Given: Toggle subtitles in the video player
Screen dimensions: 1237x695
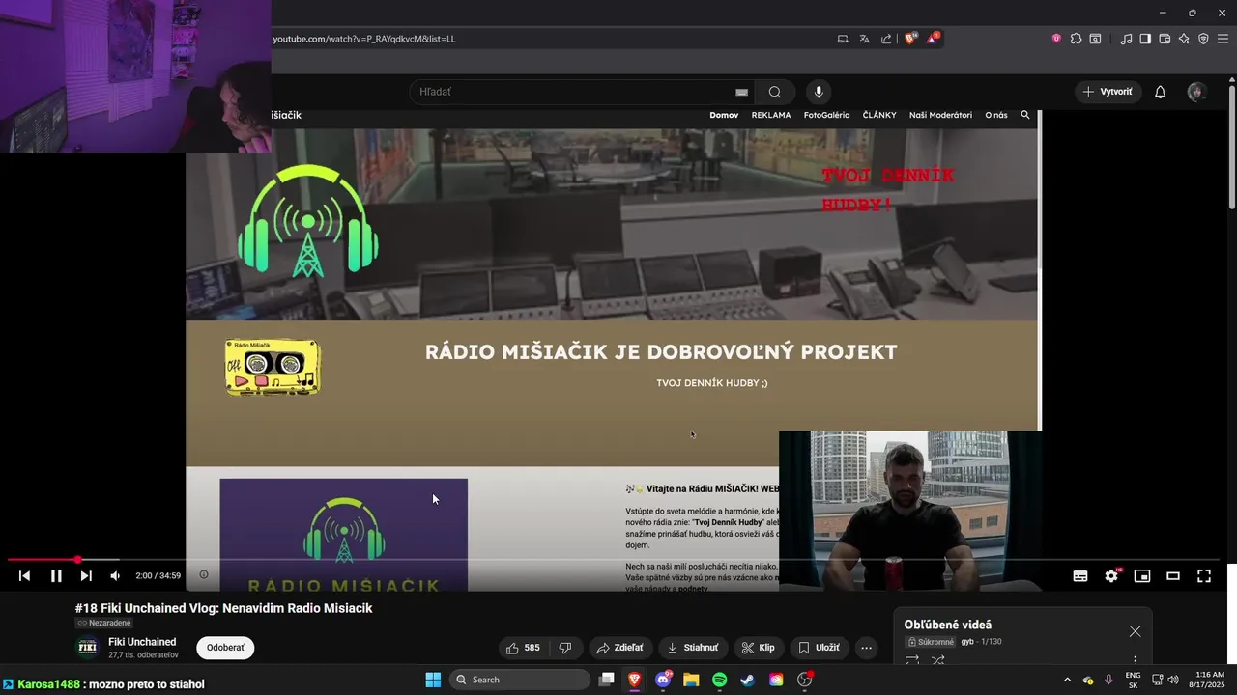Looking at the screenshot, I should pos(1080,576).
